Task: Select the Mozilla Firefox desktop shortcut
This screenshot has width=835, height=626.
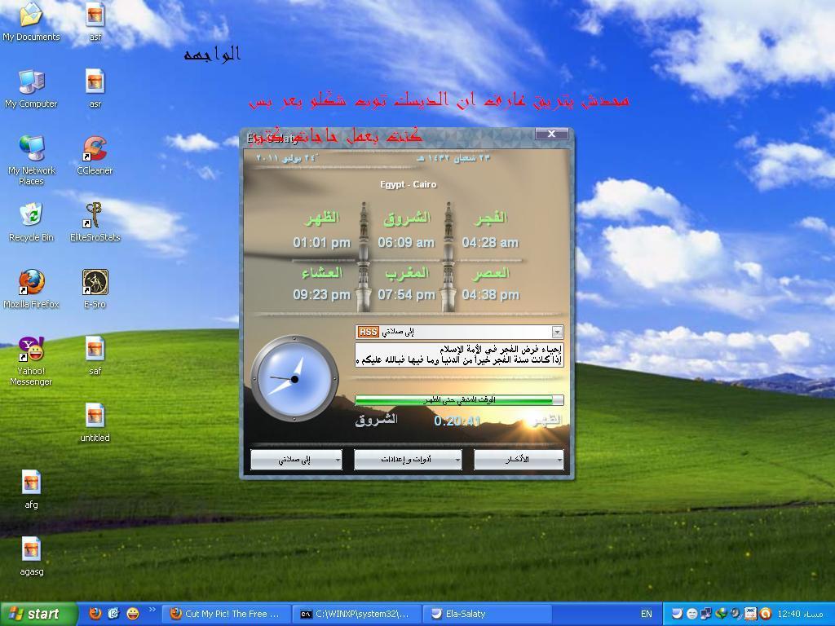Action: (32, 289)
